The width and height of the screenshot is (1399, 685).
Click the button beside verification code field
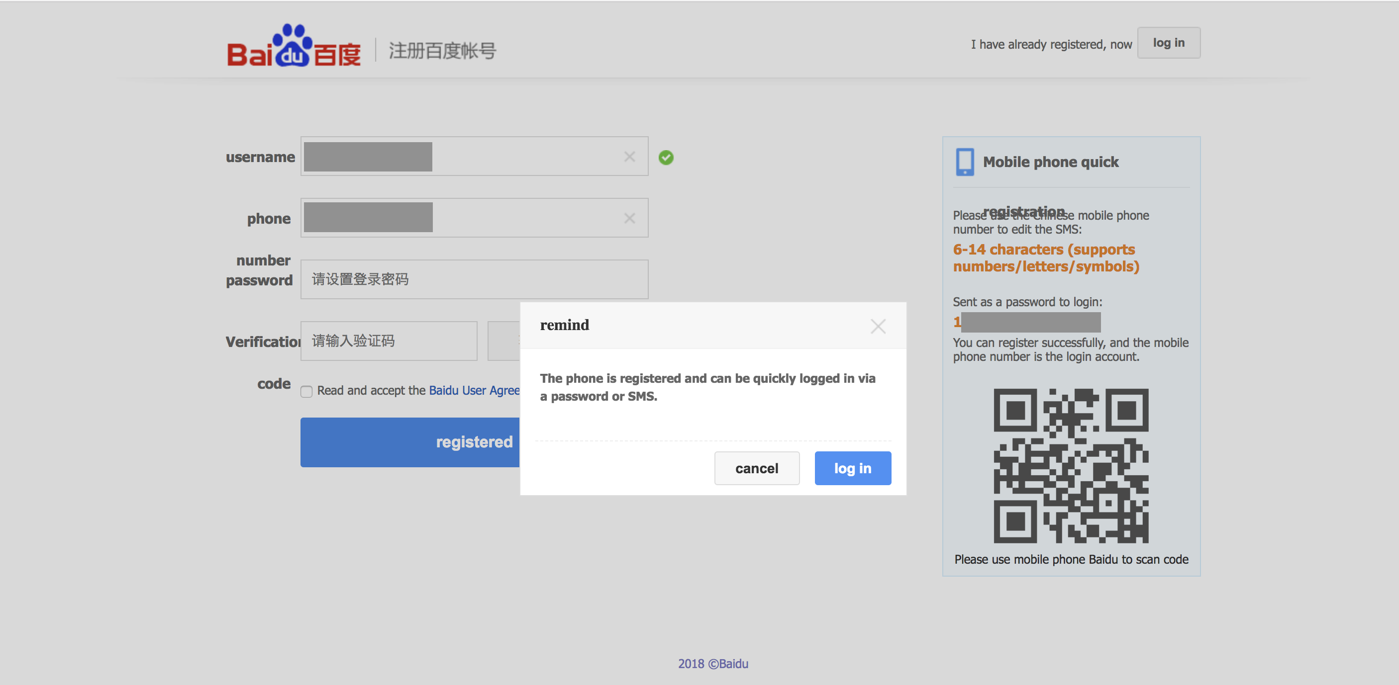(503, 341)
